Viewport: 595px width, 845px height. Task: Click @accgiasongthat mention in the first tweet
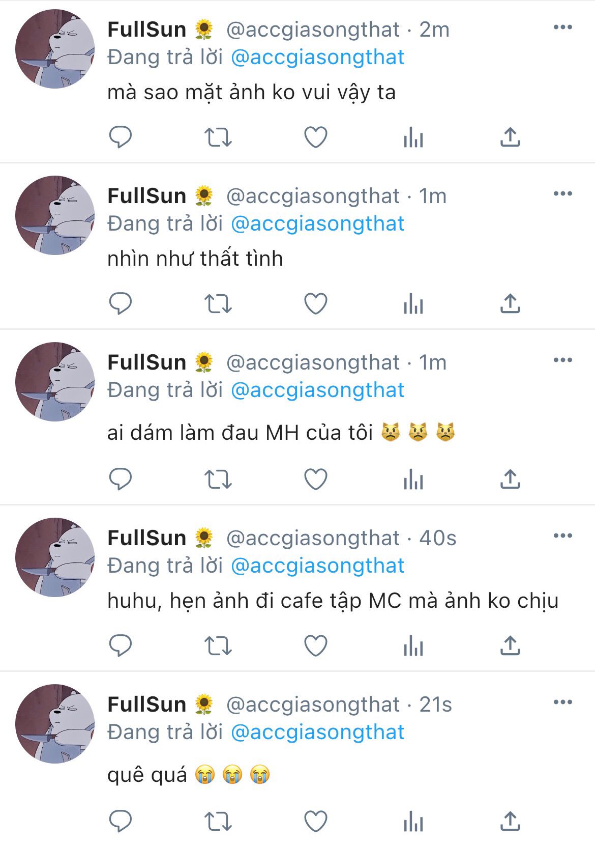pos(317,58)
